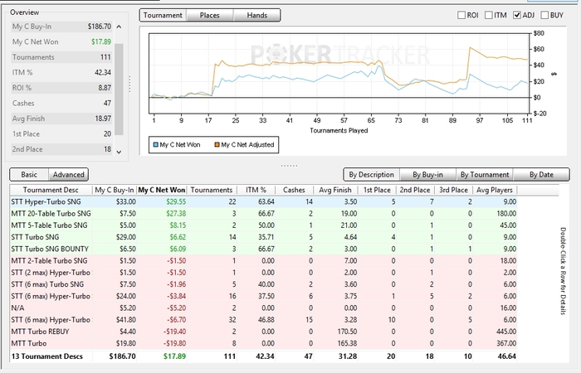Switch to the Places graph tab

click(x=209, y=15)
